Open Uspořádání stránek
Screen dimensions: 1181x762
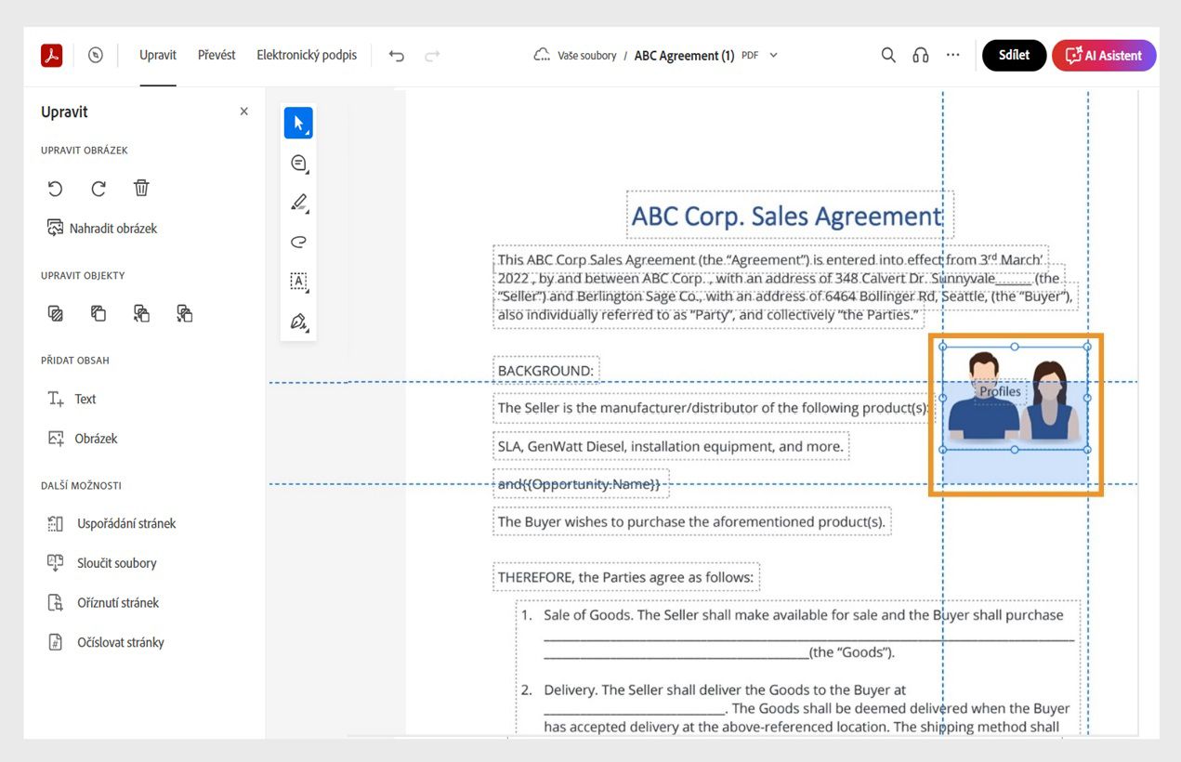coord(112,524)
